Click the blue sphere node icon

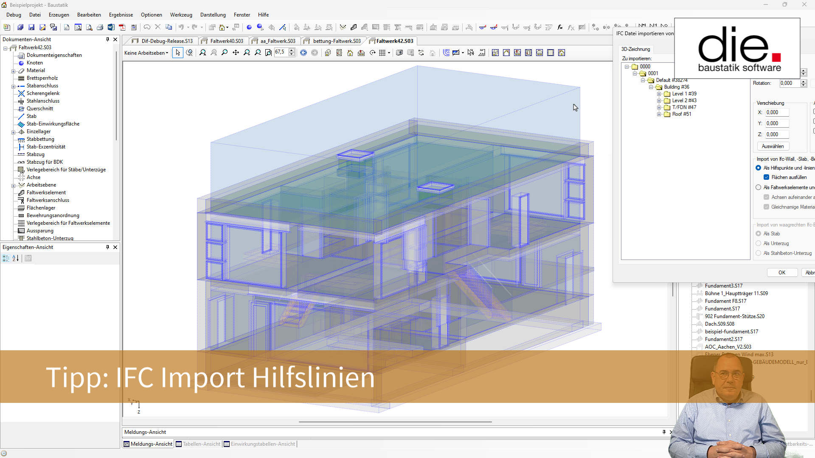point(249,27)
